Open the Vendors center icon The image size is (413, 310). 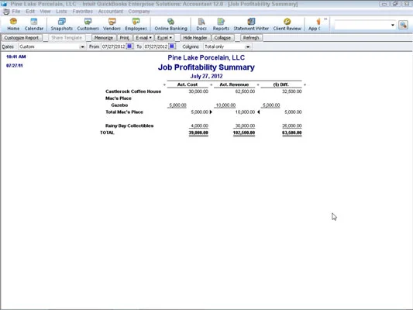pyautogui.click(x=112, y=24)
